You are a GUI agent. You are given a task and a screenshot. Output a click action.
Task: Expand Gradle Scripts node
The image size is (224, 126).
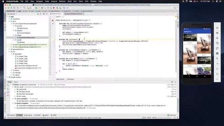coord(7,77)
